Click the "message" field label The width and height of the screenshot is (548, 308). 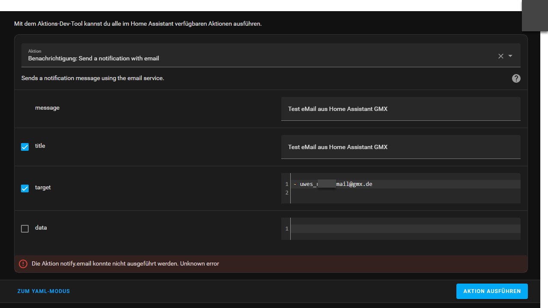47,108
